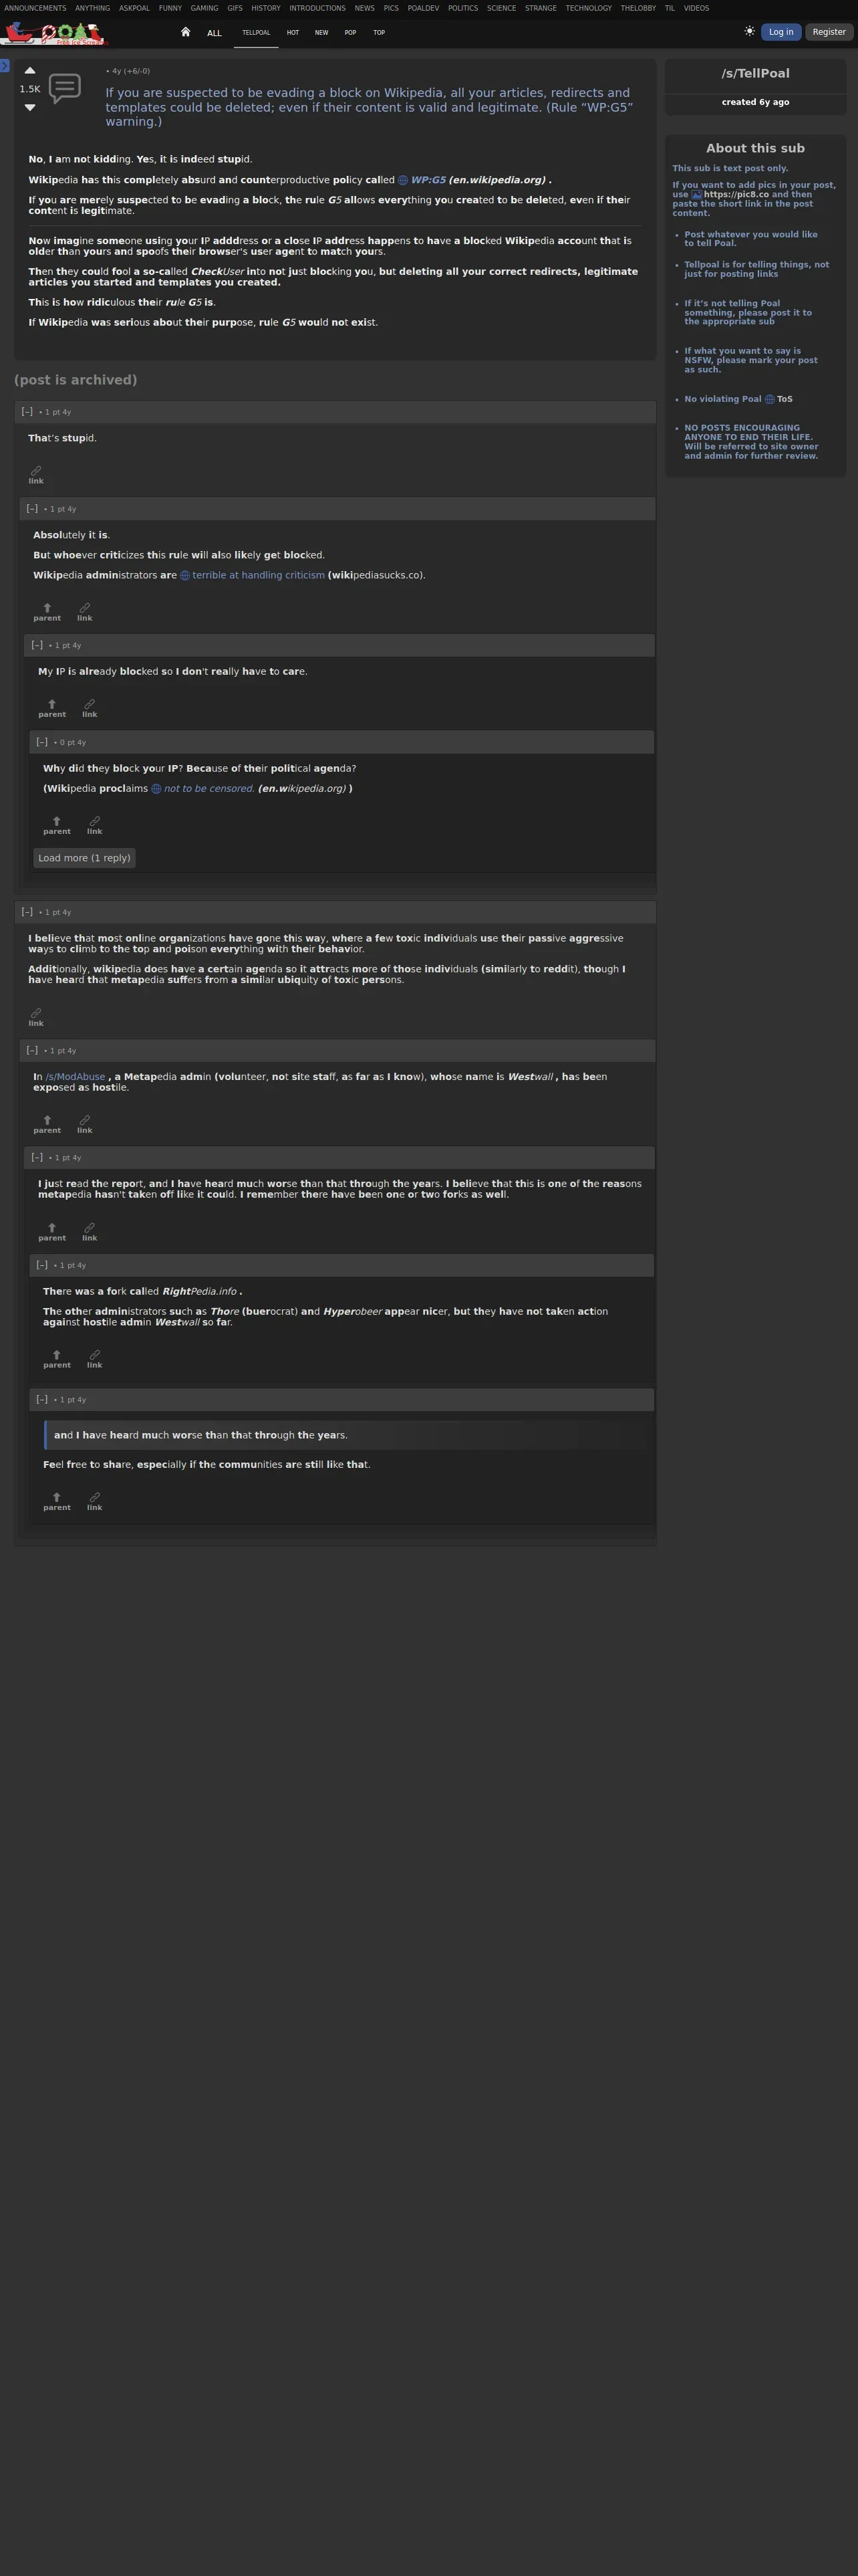Open the TELLPOAL tab

pos(256,33)
